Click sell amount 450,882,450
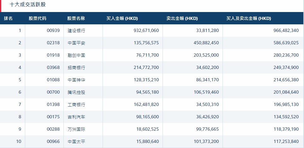Viewport: 304px width, 148px height. click(x=206, y=43)
